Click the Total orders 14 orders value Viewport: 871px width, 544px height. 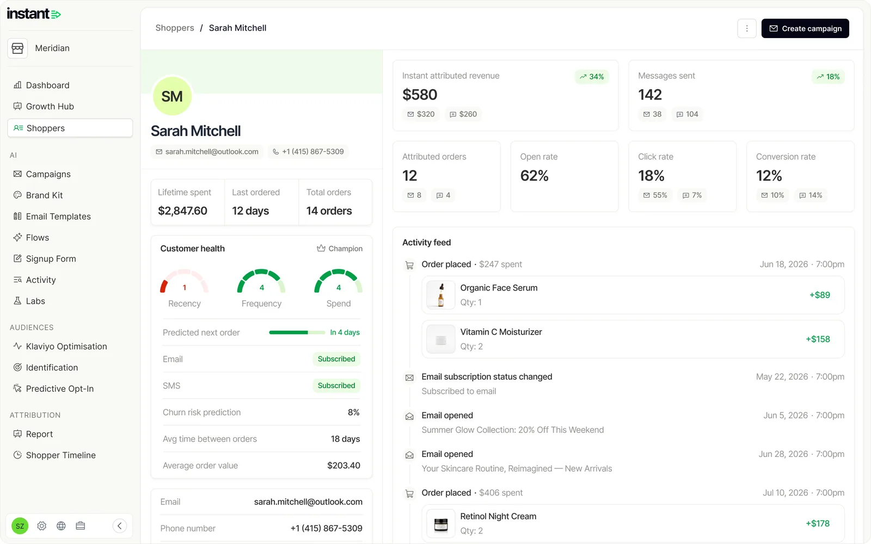[329, 211]
